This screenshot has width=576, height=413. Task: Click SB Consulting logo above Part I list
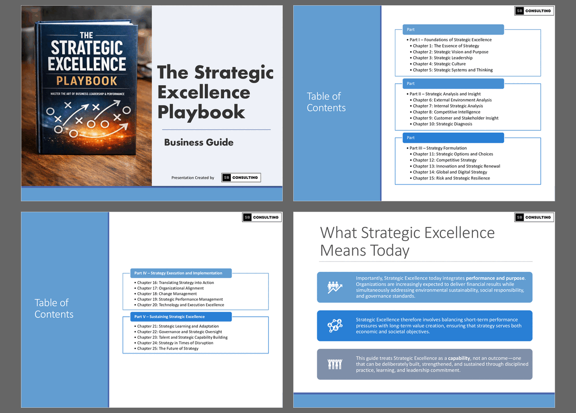click(534, 11)
